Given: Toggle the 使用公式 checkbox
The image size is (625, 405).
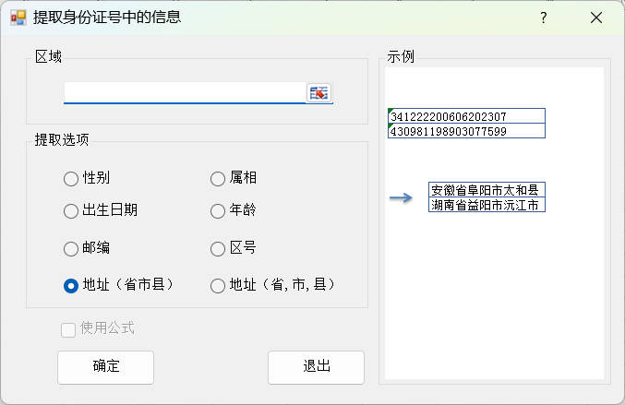Looking at the screenshot, I should pos(68,329).
